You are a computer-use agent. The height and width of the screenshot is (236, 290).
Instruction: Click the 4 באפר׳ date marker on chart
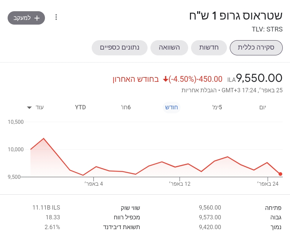pos(94,184)
